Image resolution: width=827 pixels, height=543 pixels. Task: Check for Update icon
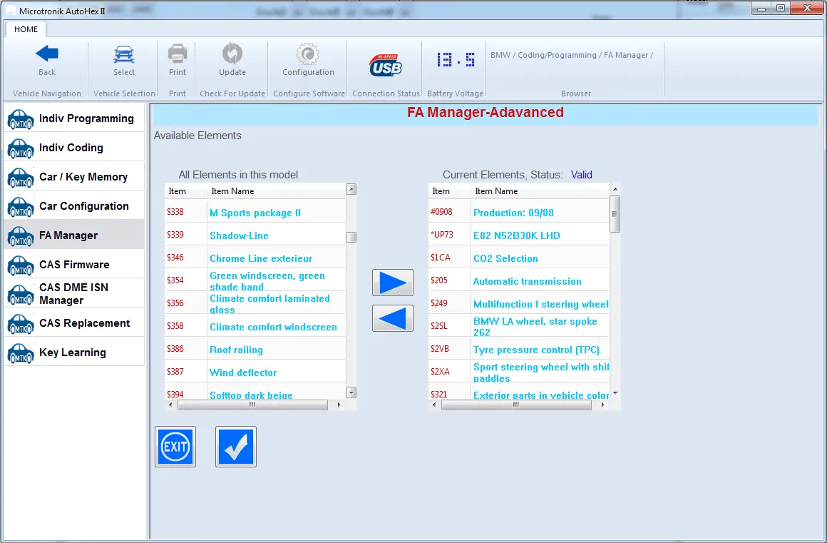[x=232, y=54]
